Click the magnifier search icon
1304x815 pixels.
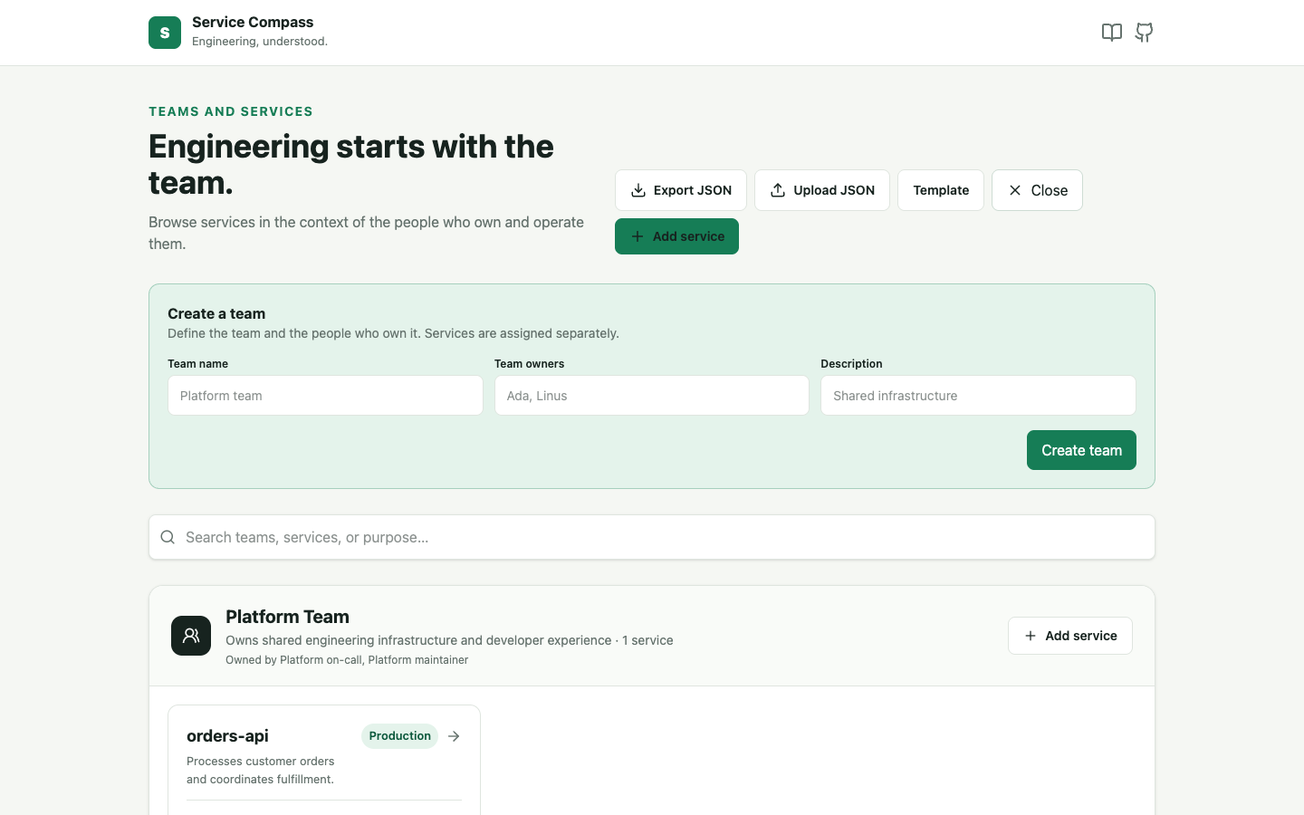(x=168, y=537)
